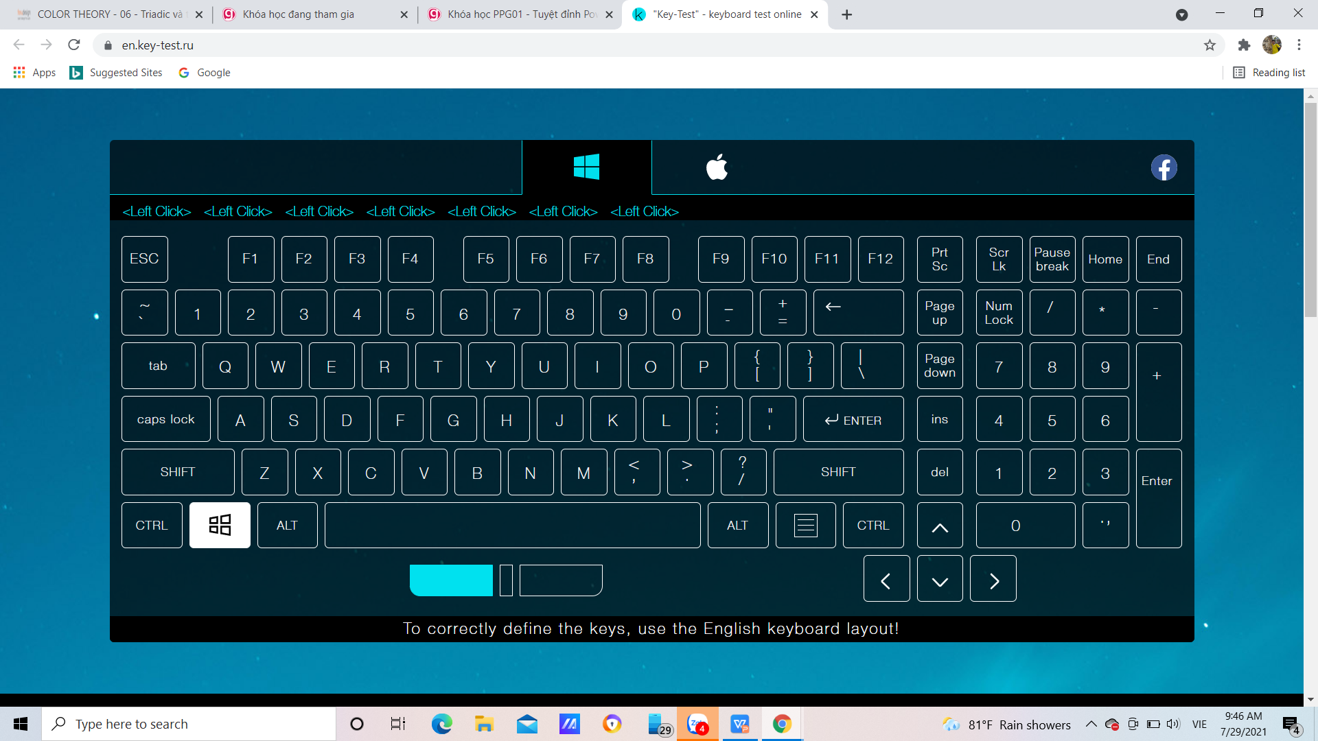Image resolution: width=1318 pixels, height=741 pixels.
Task: Click the F1 key
Action: pyautogui.click(x=251, y=259)
